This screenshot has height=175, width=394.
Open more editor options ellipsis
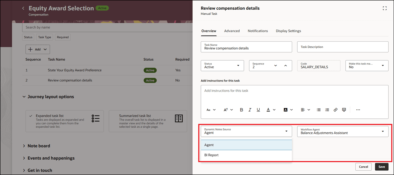358,110
